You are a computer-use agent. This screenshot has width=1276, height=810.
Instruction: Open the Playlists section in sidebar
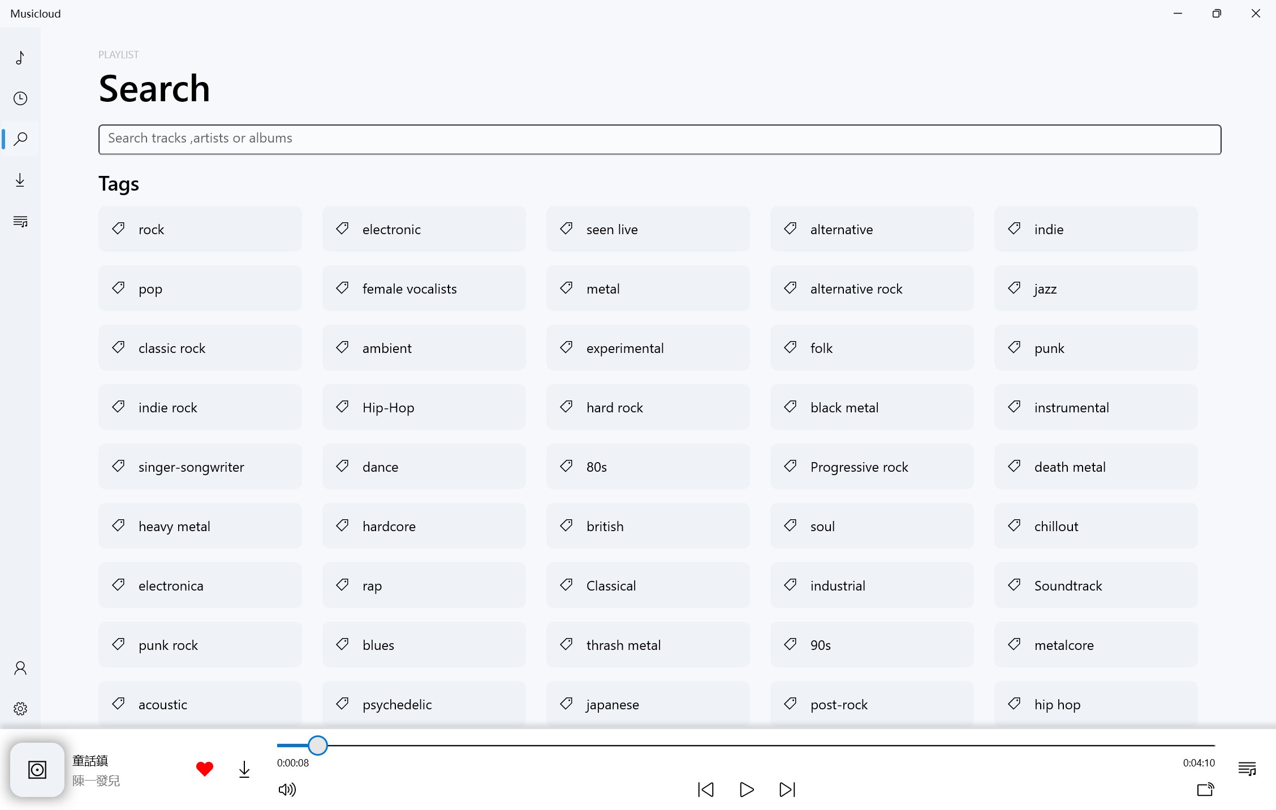[x=20, y=221]
